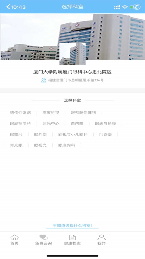Select department 高度近视

[x=51, y=113]
